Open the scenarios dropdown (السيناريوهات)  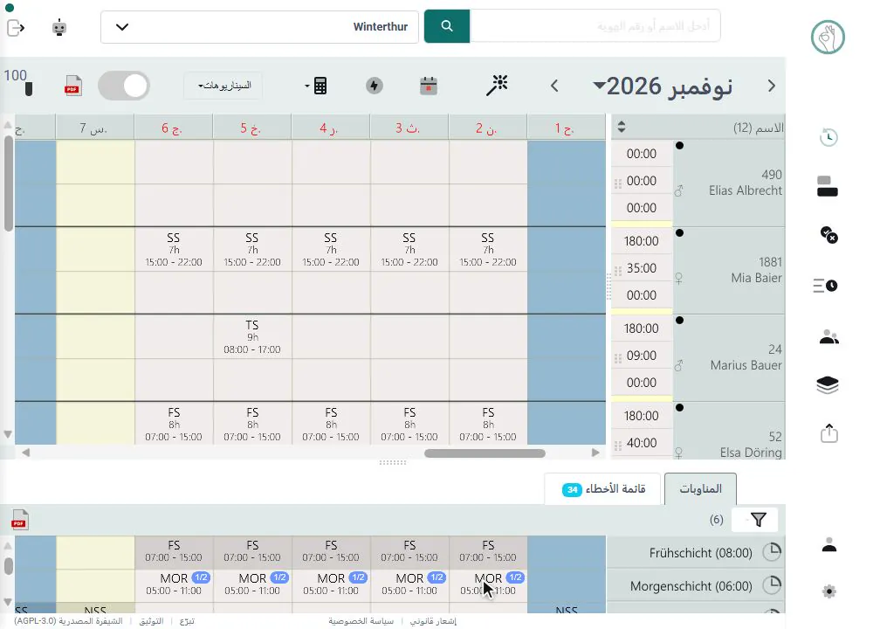(223, 86)
